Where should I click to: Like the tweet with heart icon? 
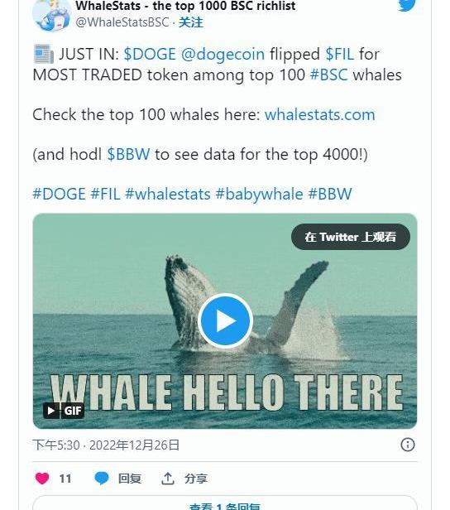(x=42, y=479)
